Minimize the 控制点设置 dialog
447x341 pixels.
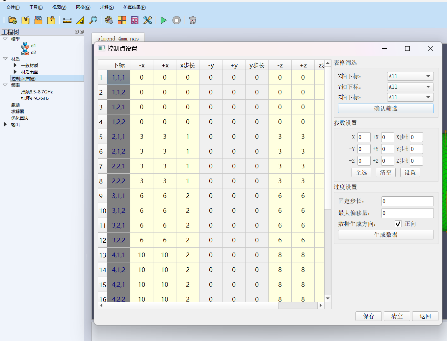(x=384, y=49)
